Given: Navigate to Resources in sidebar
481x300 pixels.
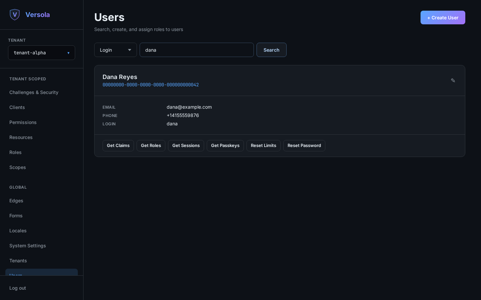Looking at the screenshot, I should 41,137.
